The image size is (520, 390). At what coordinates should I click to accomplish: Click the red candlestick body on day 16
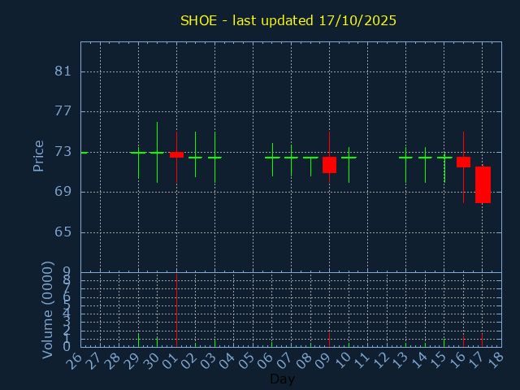pyautogui.click(x=463, y=162)
